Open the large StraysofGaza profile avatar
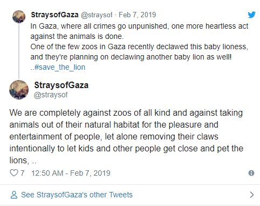This screenshot has width=260, height=206. click(19, 90)
